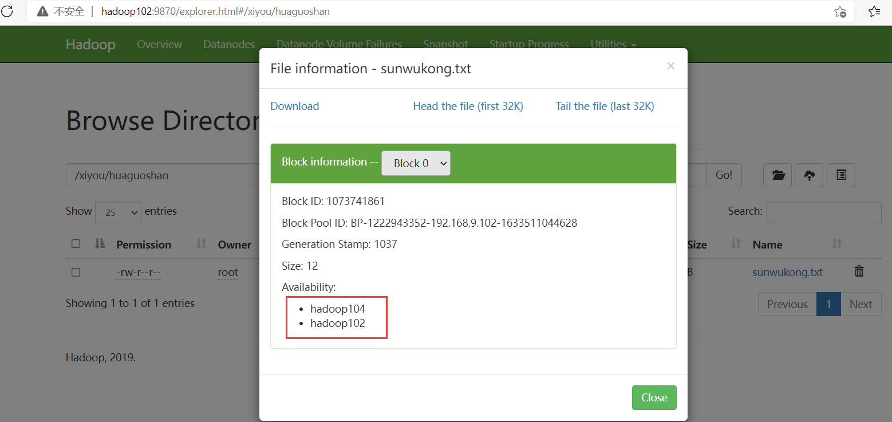Open the Datanodes page
892x422 pixels.
229,44
